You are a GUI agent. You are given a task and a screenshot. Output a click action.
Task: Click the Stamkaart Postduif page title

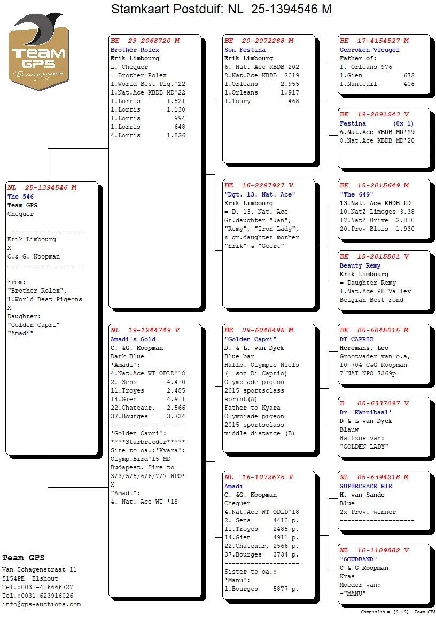(x=221, y=9)
